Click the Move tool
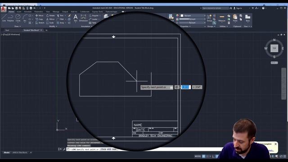The height and width of the screenshot is (162, 288). point(39,16)
